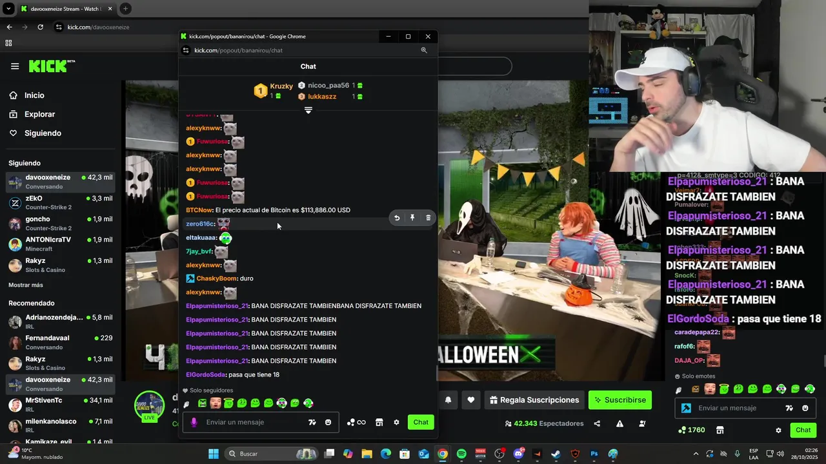Delete the zero616c chat message
Viewport: 826px width, 464px height.
[x=428, y=218]
